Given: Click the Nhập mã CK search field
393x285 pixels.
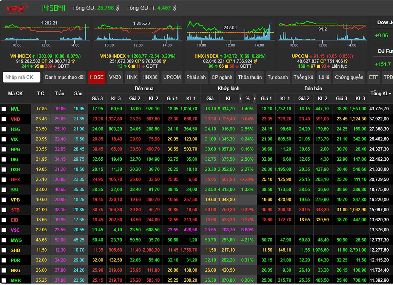Looking at the screenshot, I should [x=22, y=77].
